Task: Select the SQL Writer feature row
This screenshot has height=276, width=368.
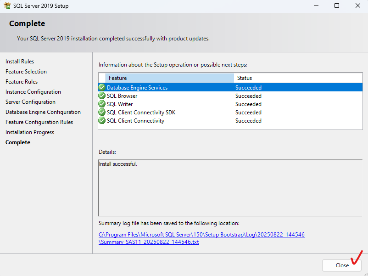Action: 230,104
